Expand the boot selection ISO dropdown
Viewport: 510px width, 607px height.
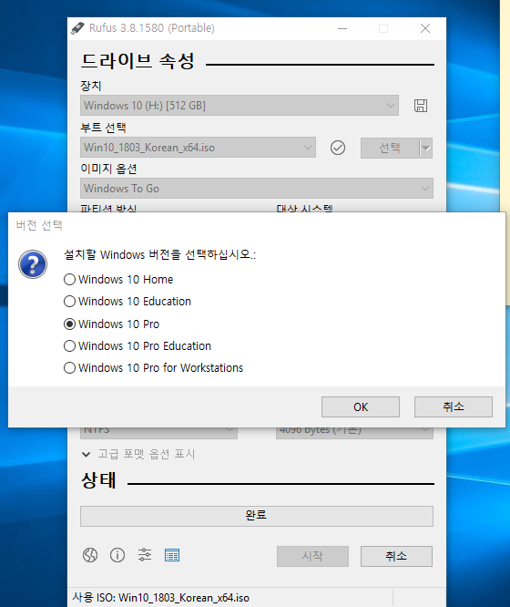(198, 147)
